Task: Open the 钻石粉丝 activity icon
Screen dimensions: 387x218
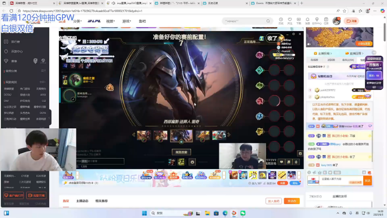Action: [x=160, y=175]
